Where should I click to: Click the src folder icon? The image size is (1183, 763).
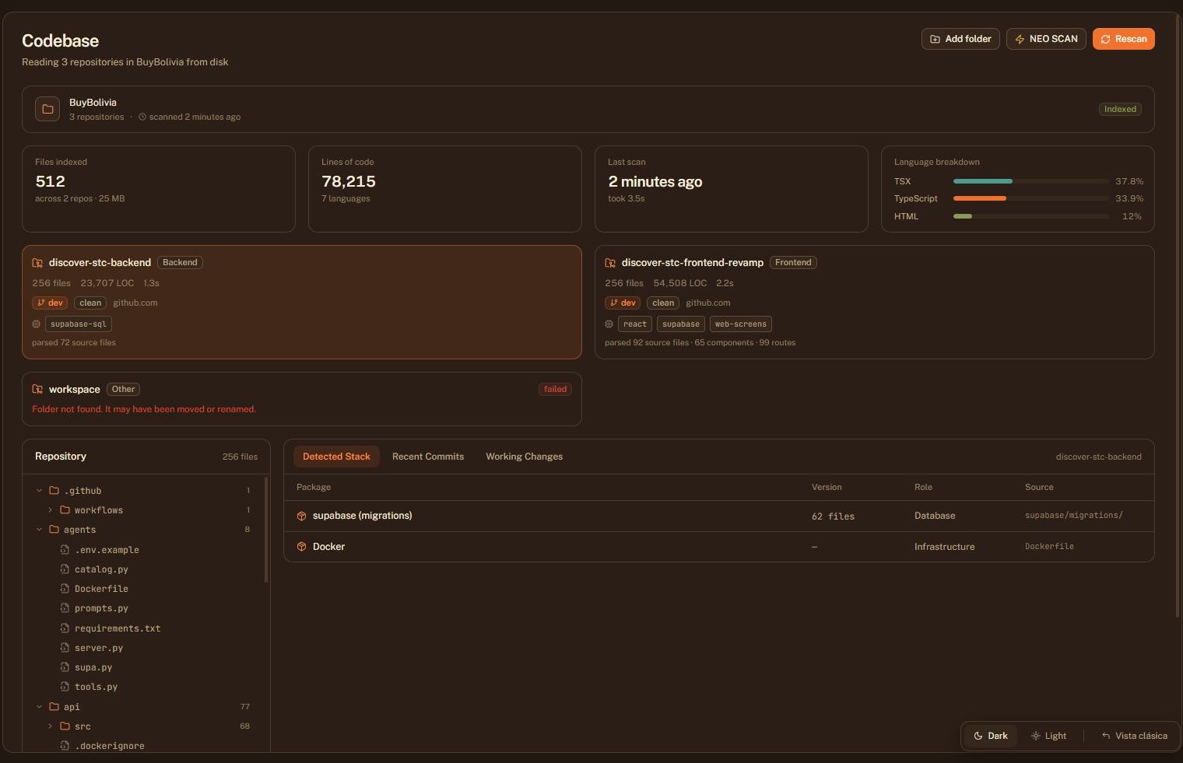point(65,726)
